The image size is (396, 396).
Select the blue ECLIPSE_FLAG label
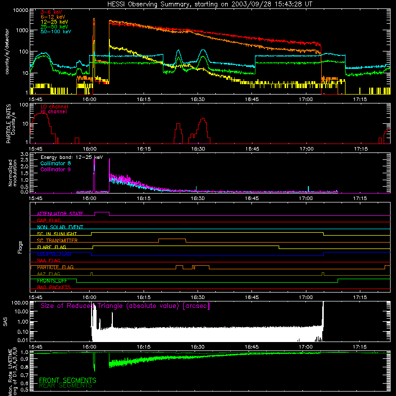coord(54,254)
